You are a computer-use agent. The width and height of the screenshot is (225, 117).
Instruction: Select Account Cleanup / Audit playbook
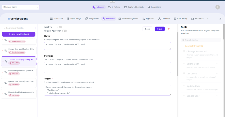pos(19,61)
